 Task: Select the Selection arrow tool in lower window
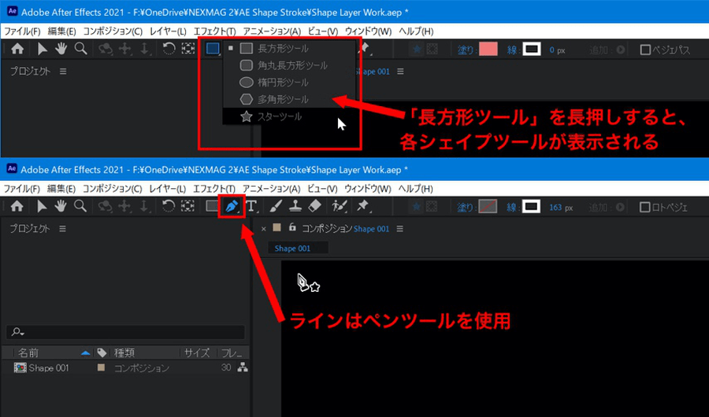coord(42,206)
